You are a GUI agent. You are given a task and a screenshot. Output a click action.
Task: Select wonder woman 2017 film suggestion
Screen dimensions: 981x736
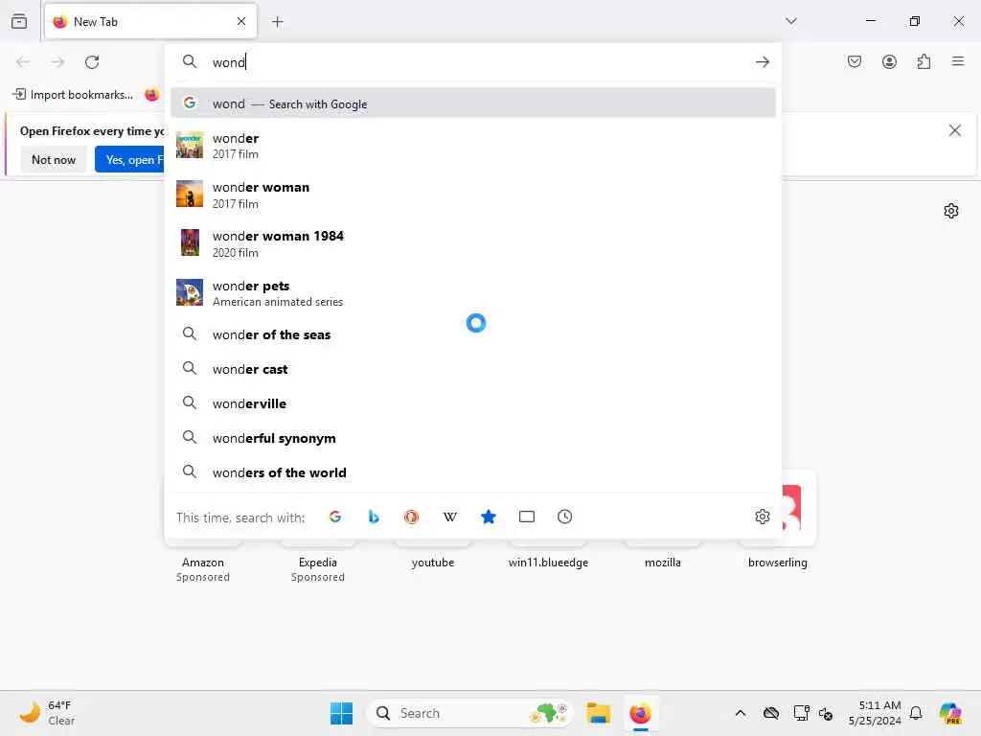click(x=473, y=195)
